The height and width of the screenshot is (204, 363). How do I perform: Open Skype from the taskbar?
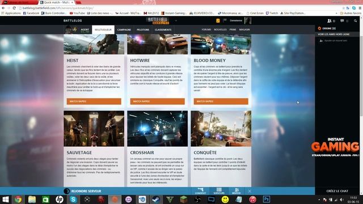pyautogui.click(x=73, y=199)
